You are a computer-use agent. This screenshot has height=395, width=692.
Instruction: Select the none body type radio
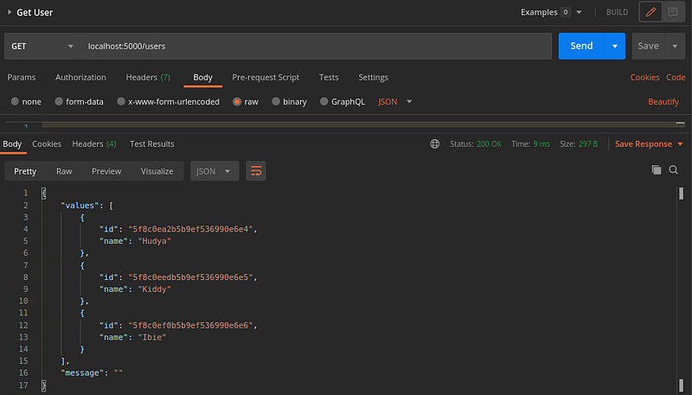[15, 101]
